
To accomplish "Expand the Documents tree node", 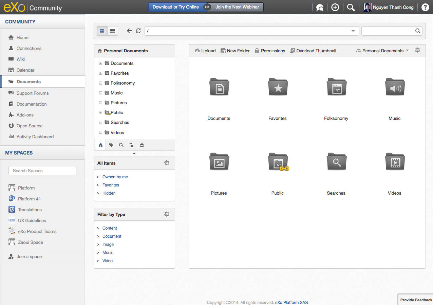I will (x=100, y=64).
